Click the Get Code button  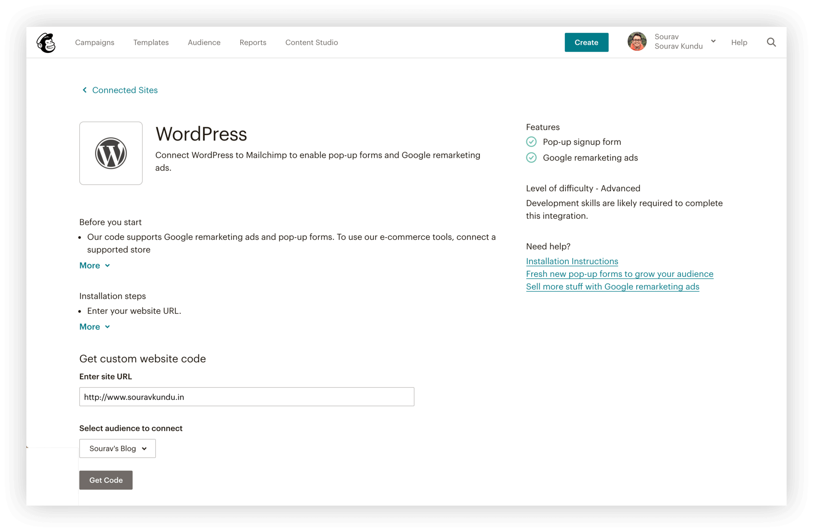pos(106,480)
